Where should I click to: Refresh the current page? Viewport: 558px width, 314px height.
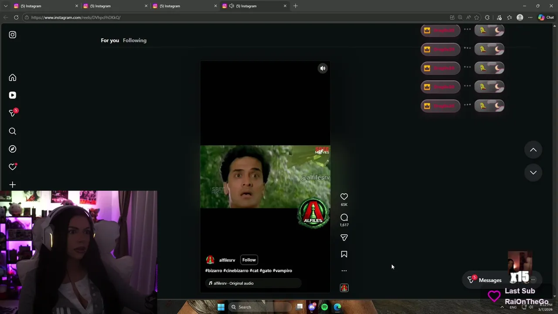point(16,17)
